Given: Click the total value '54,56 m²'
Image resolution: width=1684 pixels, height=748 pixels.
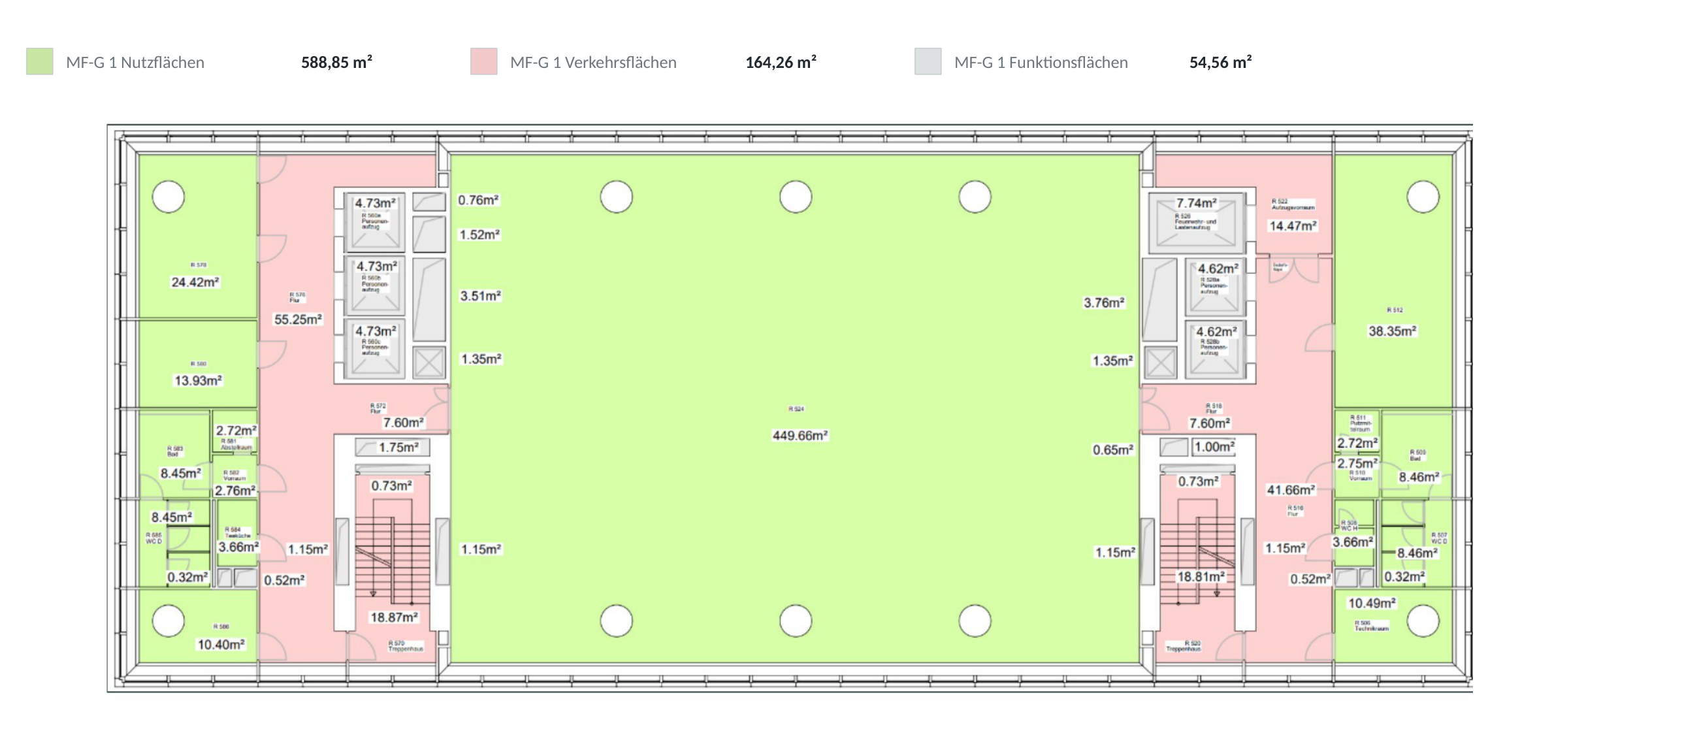Looking at the screenshot, I should (1220, 62).
